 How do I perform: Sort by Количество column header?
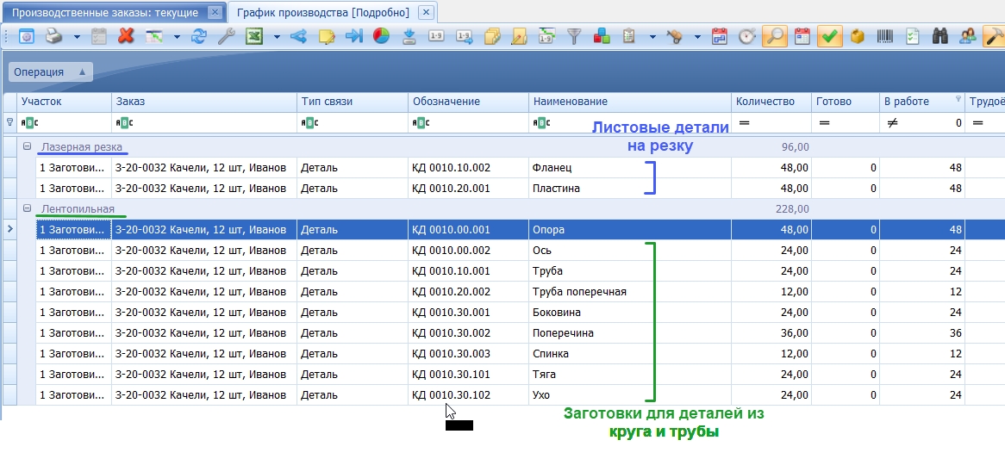771,102
